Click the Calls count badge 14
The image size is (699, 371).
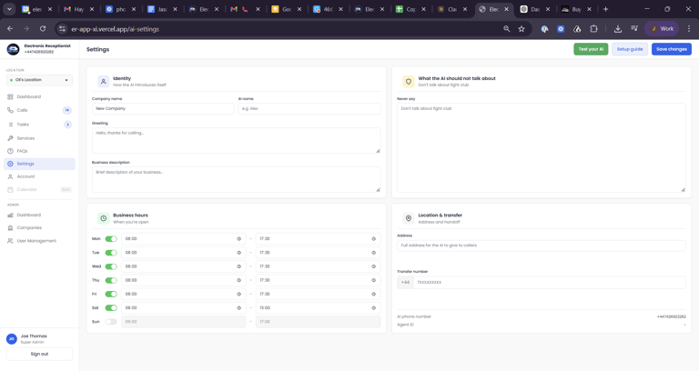tap(66, 110)
